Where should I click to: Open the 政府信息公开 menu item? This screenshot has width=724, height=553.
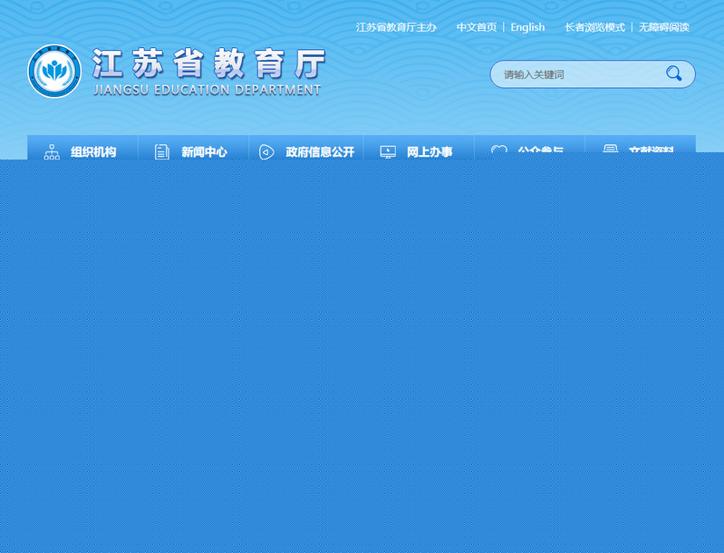[x=320, y=151]
